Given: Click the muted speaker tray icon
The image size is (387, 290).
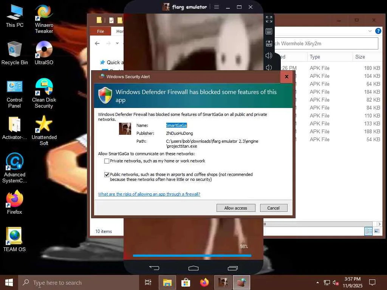Looking at the screenshot, I should pos(336,282).
